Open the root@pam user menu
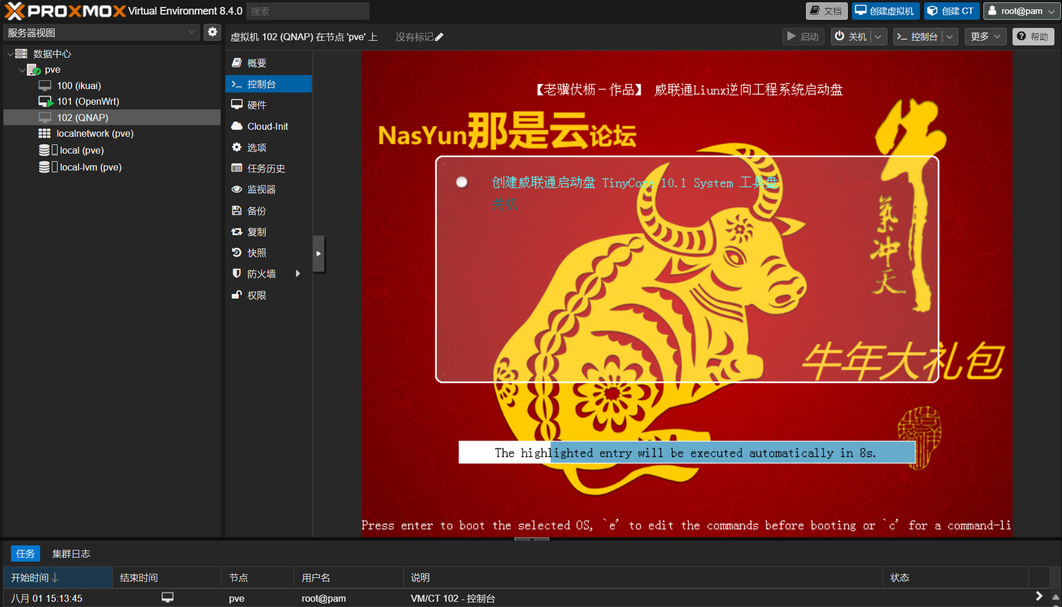This screenshot has height=607, width=1062. coord(1022,10)
